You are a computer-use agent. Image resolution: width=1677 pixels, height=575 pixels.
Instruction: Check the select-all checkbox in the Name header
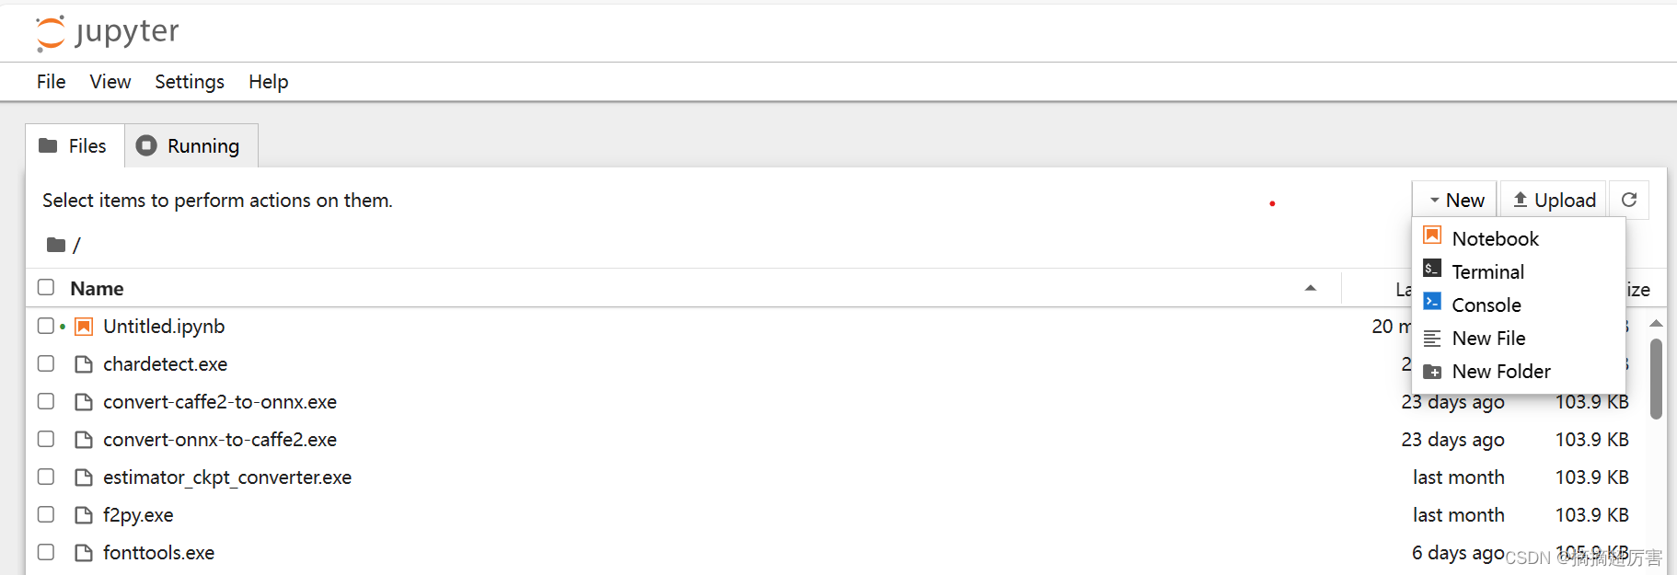pyautogui.click(x=45, y=287)
